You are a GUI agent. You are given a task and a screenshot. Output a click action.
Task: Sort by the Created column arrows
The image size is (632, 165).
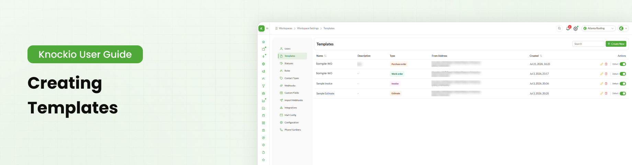pos(541,56)
